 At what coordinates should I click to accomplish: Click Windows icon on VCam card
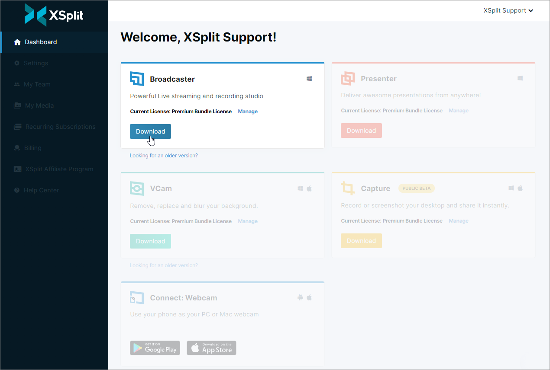[x=300, y=188]
